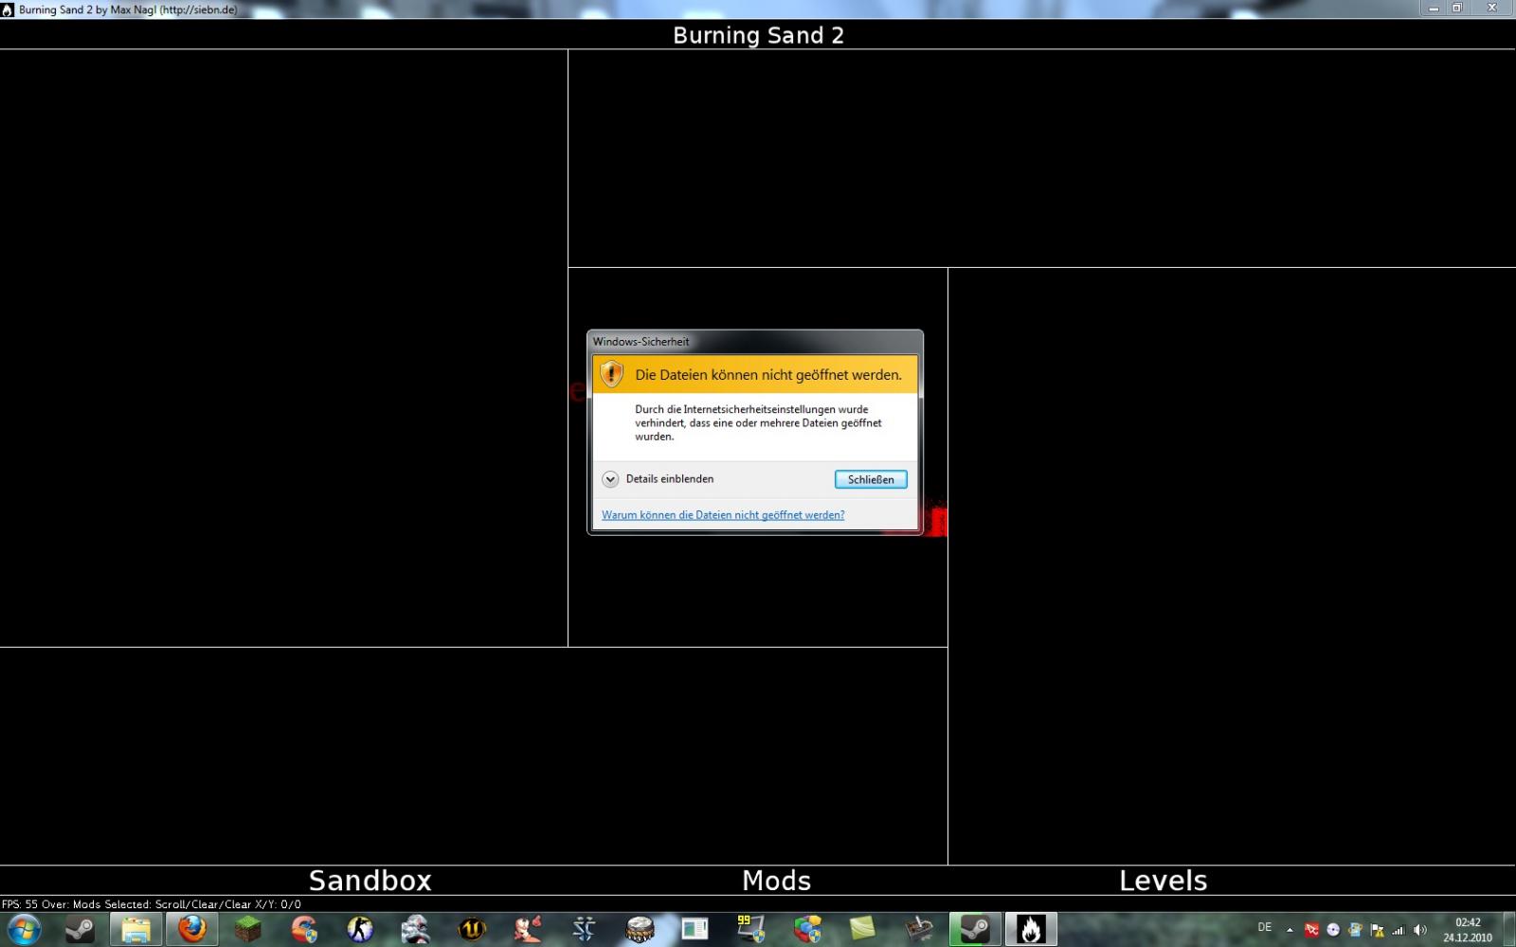Open the Windows Start menu orb
1516x947 pixels.
click(x=24, y=929)
